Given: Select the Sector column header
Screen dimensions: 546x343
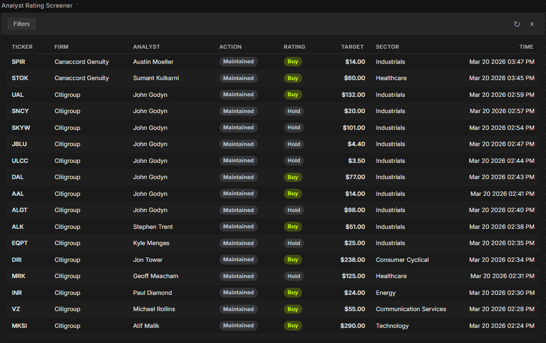Looking at the screenshot, I should (x=387, y=47).
